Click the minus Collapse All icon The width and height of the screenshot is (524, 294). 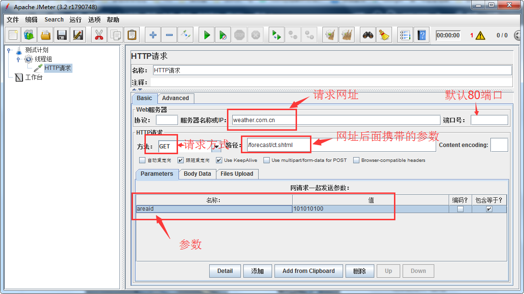[x=169, y=35]
